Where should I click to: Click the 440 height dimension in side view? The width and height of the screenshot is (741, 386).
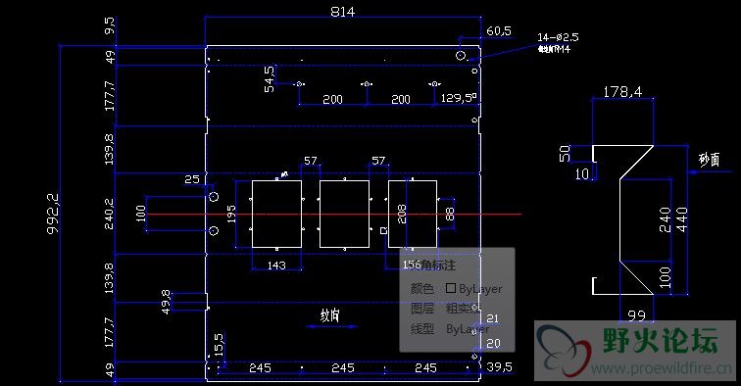point(682,219)
